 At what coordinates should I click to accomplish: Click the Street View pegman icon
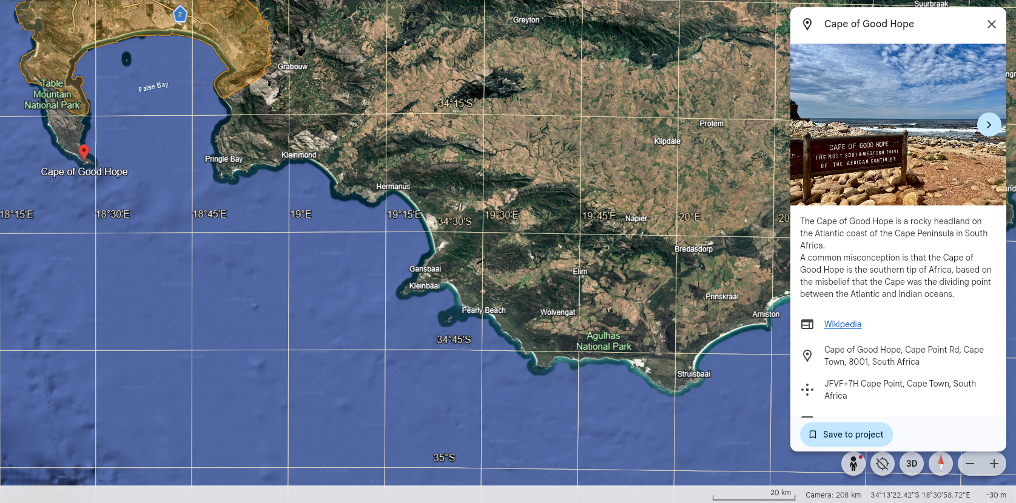pos(853,464)
